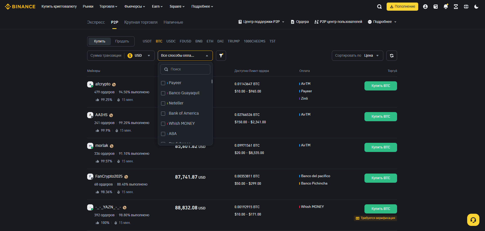Open the search magnifier icon in header
This screenshot has width=485, height=231.
click(379, 7)
